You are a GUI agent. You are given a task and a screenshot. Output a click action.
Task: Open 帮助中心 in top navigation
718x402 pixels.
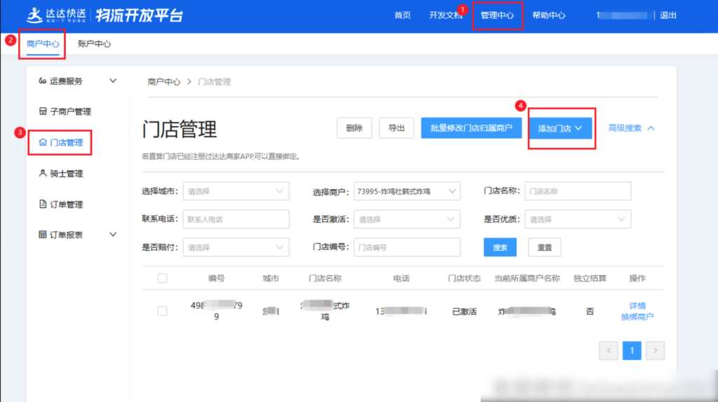pos(548,15)
